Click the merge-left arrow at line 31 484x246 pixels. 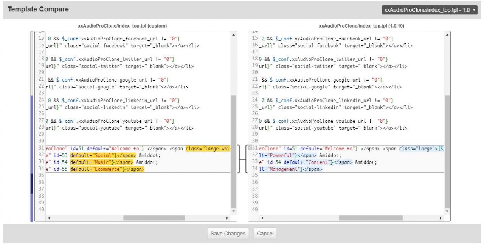[250, 147]
